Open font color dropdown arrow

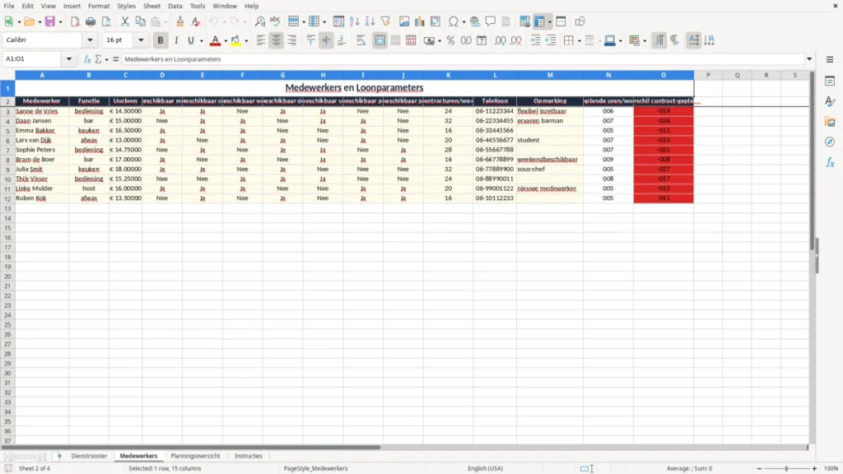coord(226,40)
